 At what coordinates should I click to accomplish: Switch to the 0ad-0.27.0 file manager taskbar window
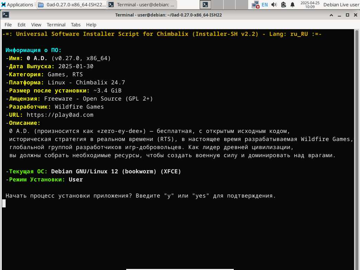click(72, 5)
